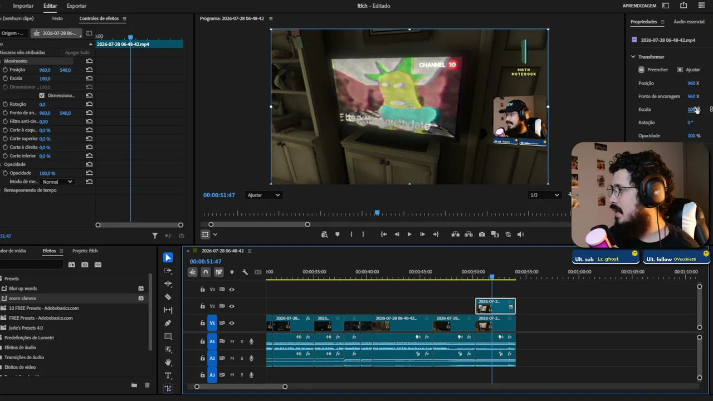Viewport: 713px width, 401px height.
Task: Toggle animation stopwatch for Escala
Action: click(5, 79)
